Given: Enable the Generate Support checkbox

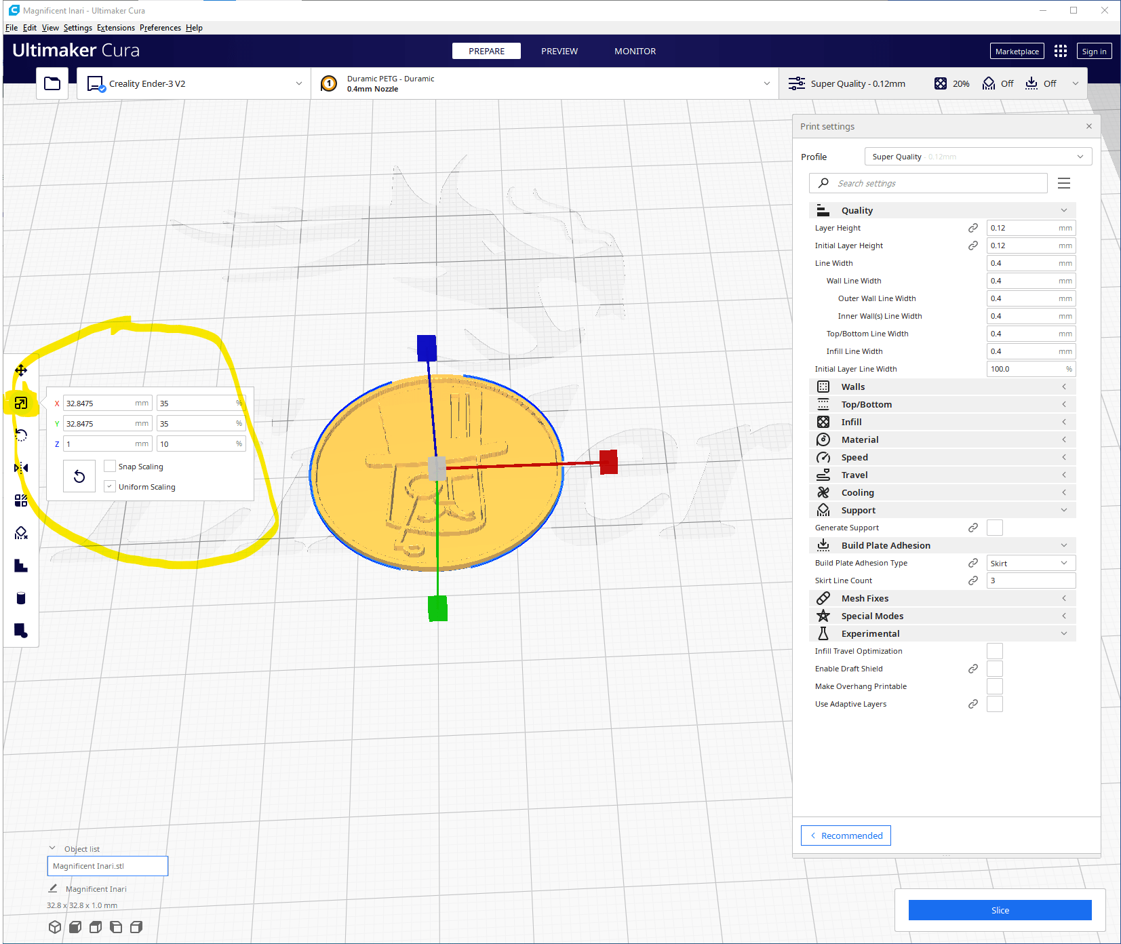Looking at the screenshot, I should (x=994, y=528).
